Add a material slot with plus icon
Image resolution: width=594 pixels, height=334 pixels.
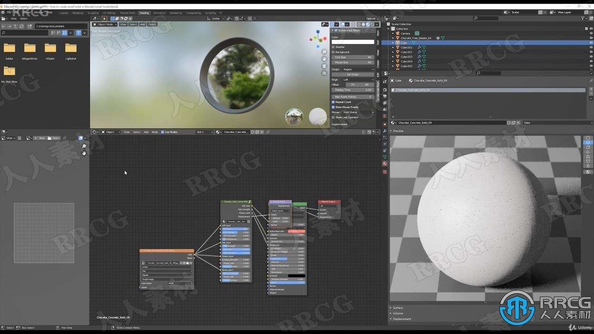point(591,89)
